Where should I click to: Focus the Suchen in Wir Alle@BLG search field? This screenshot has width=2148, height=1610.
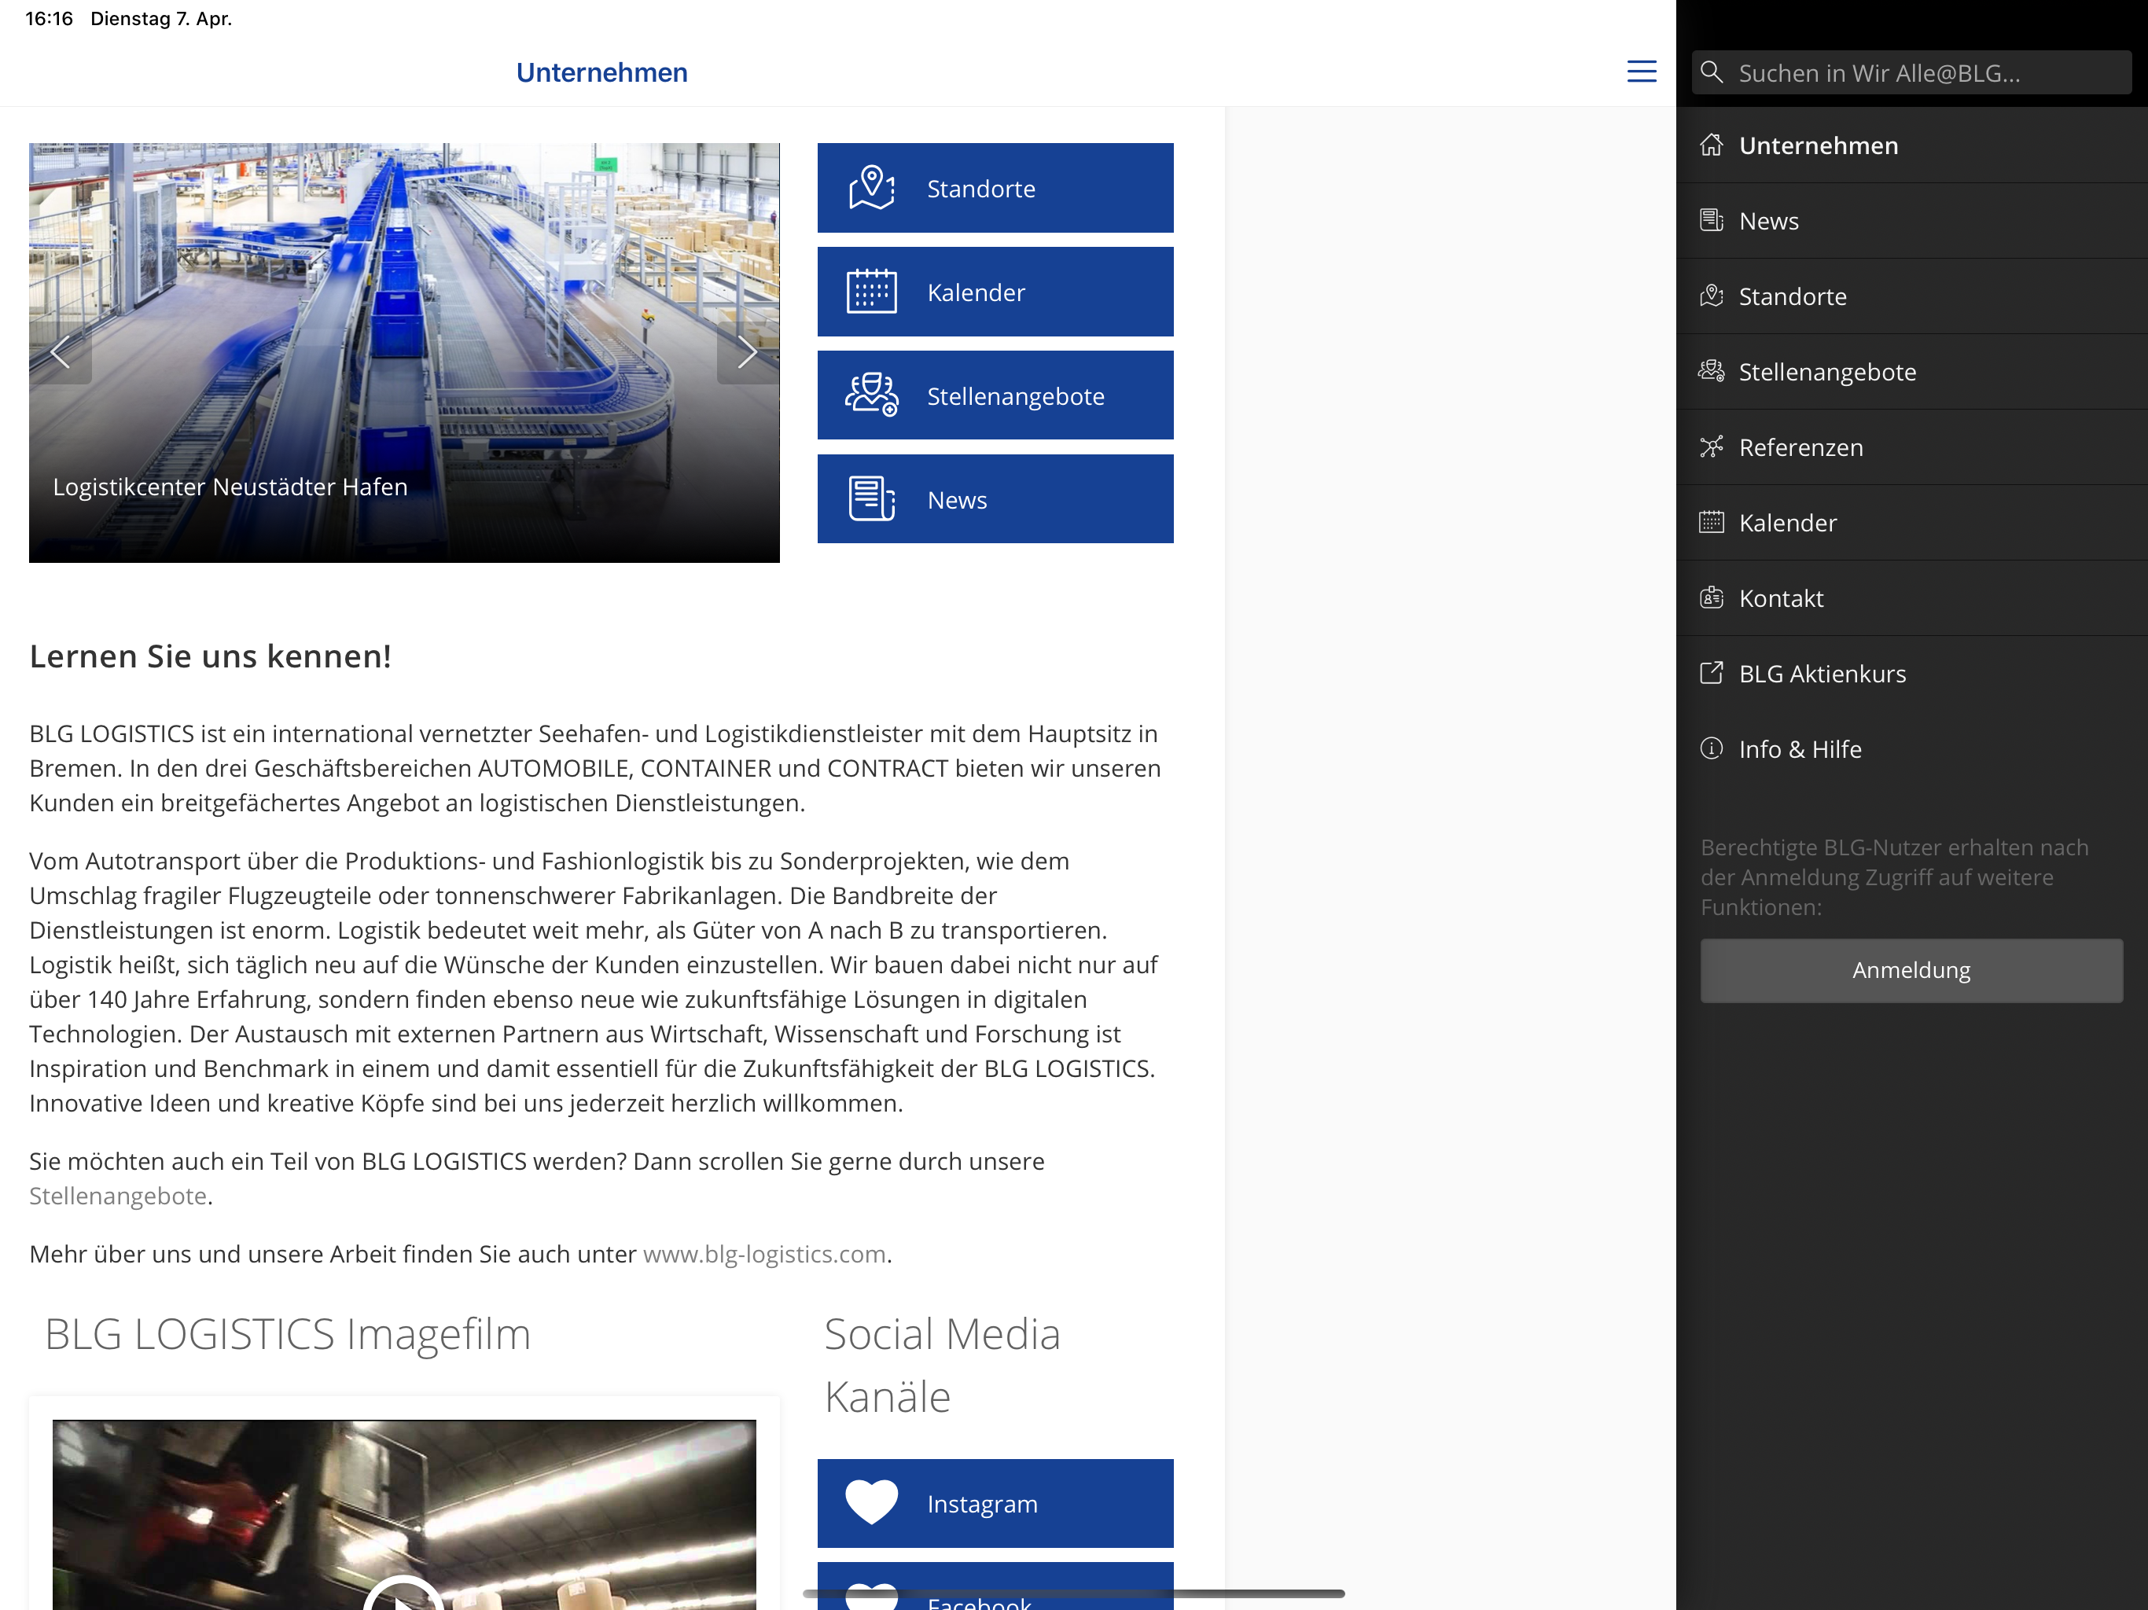(x=1911, y=73)
